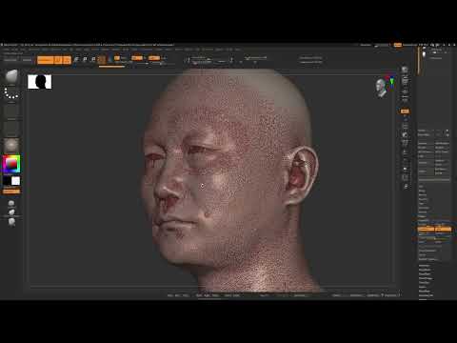Viewport: 457px width, 343px height.
Task: Select the black secondary color swatch
Action: (x=7, y=181)
